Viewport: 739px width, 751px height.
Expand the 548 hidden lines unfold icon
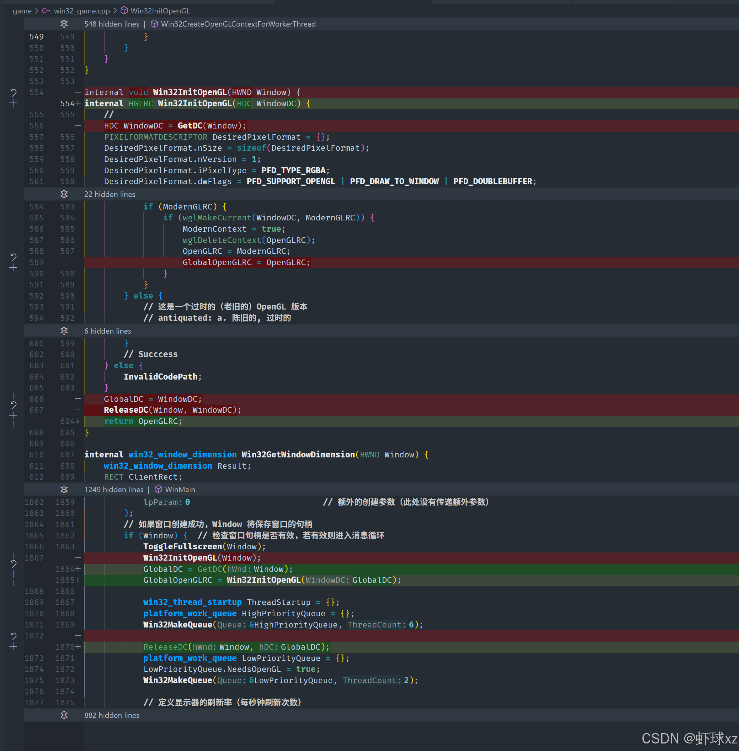64,24
